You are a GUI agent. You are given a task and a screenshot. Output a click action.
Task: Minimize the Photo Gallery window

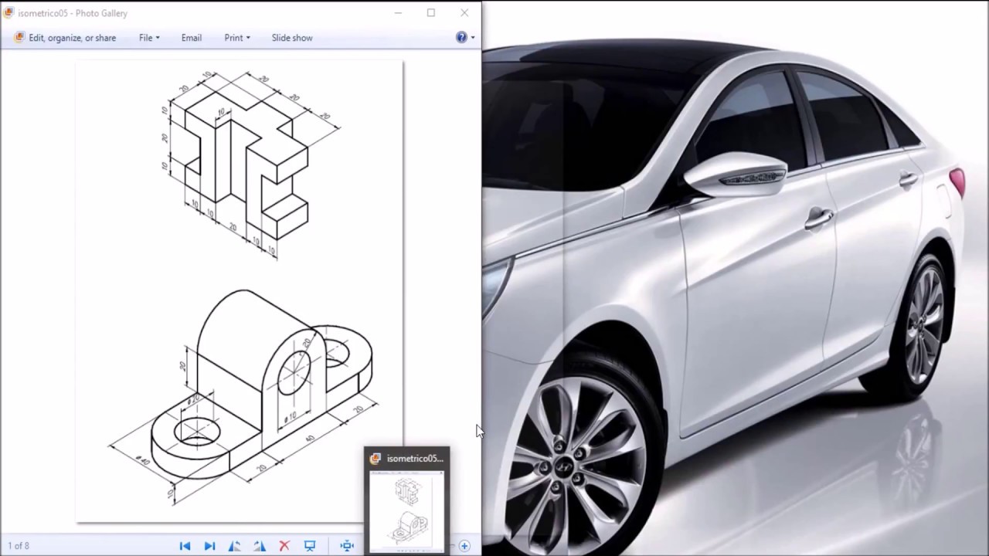point(398,12)
